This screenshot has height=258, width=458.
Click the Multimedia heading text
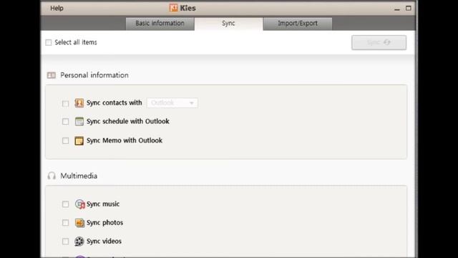coord(79,176)
